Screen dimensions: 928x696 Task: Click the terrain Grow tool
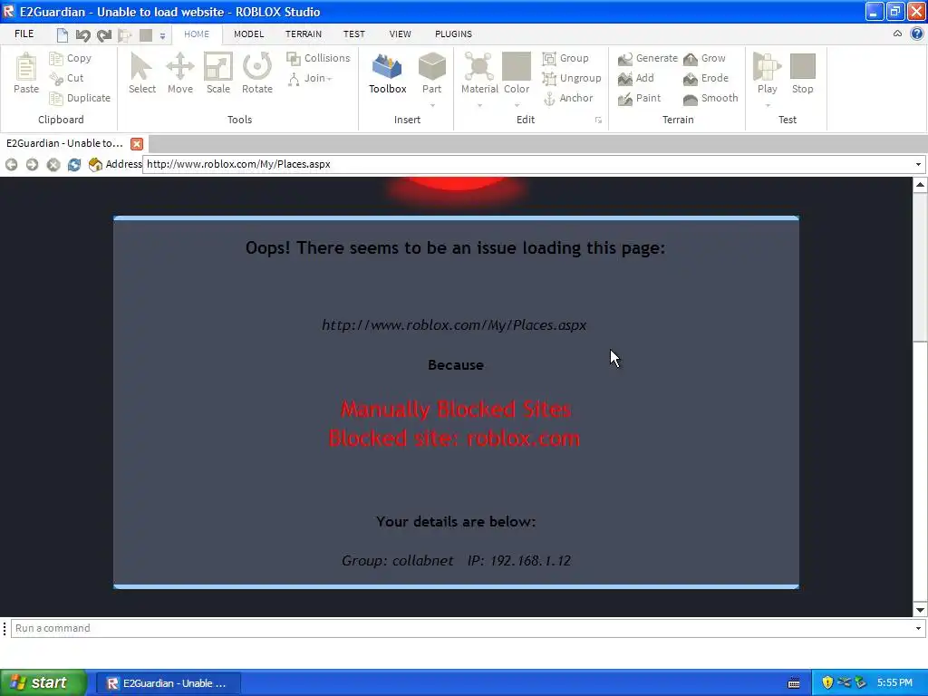point(704,58)
